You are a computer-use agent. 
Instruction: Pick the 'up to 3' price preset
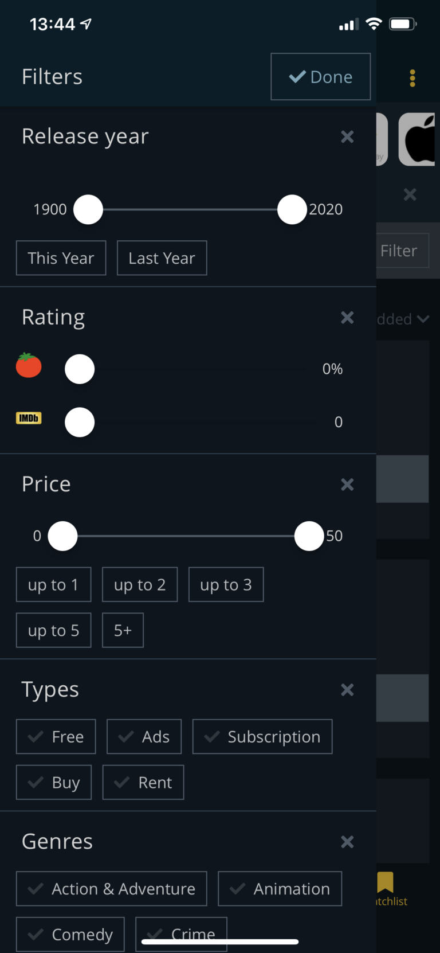[x=226, y=585]
